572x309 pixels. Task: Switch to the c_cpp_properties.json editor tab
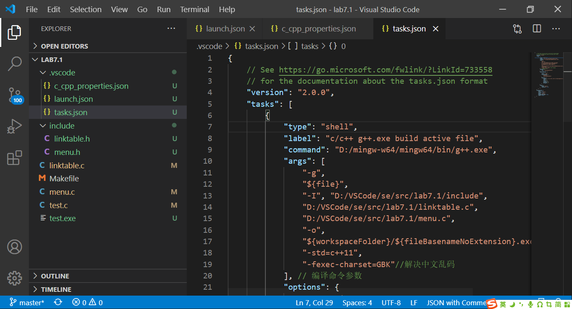point(318,28)
